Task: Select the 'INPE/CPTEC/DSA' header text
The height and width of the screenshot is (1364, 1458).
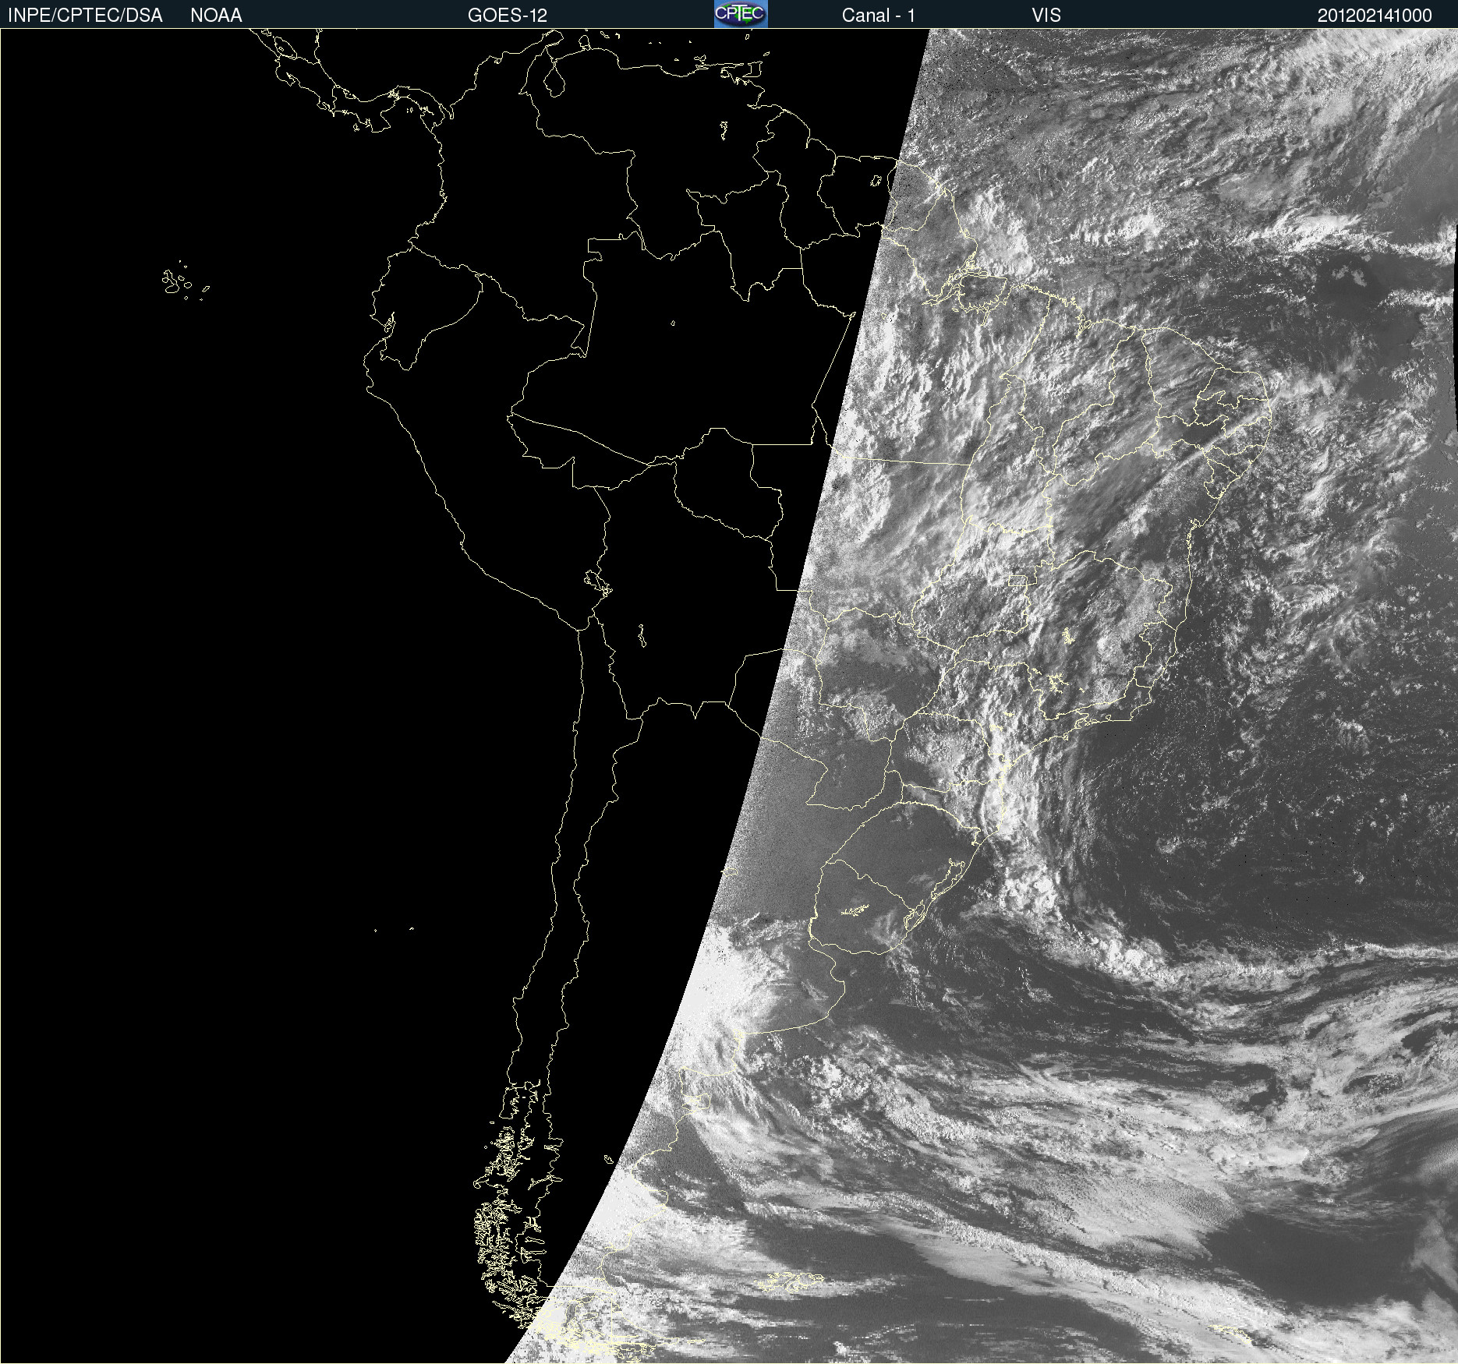Action: (x=85, y=16)
